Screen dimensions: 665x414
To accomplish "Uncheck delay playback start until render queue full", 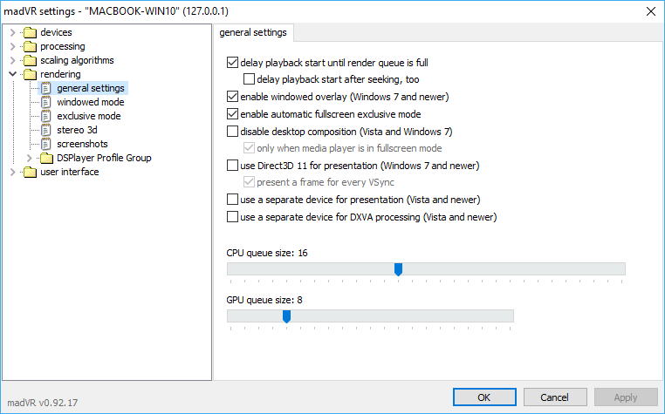I will (232, 63).
